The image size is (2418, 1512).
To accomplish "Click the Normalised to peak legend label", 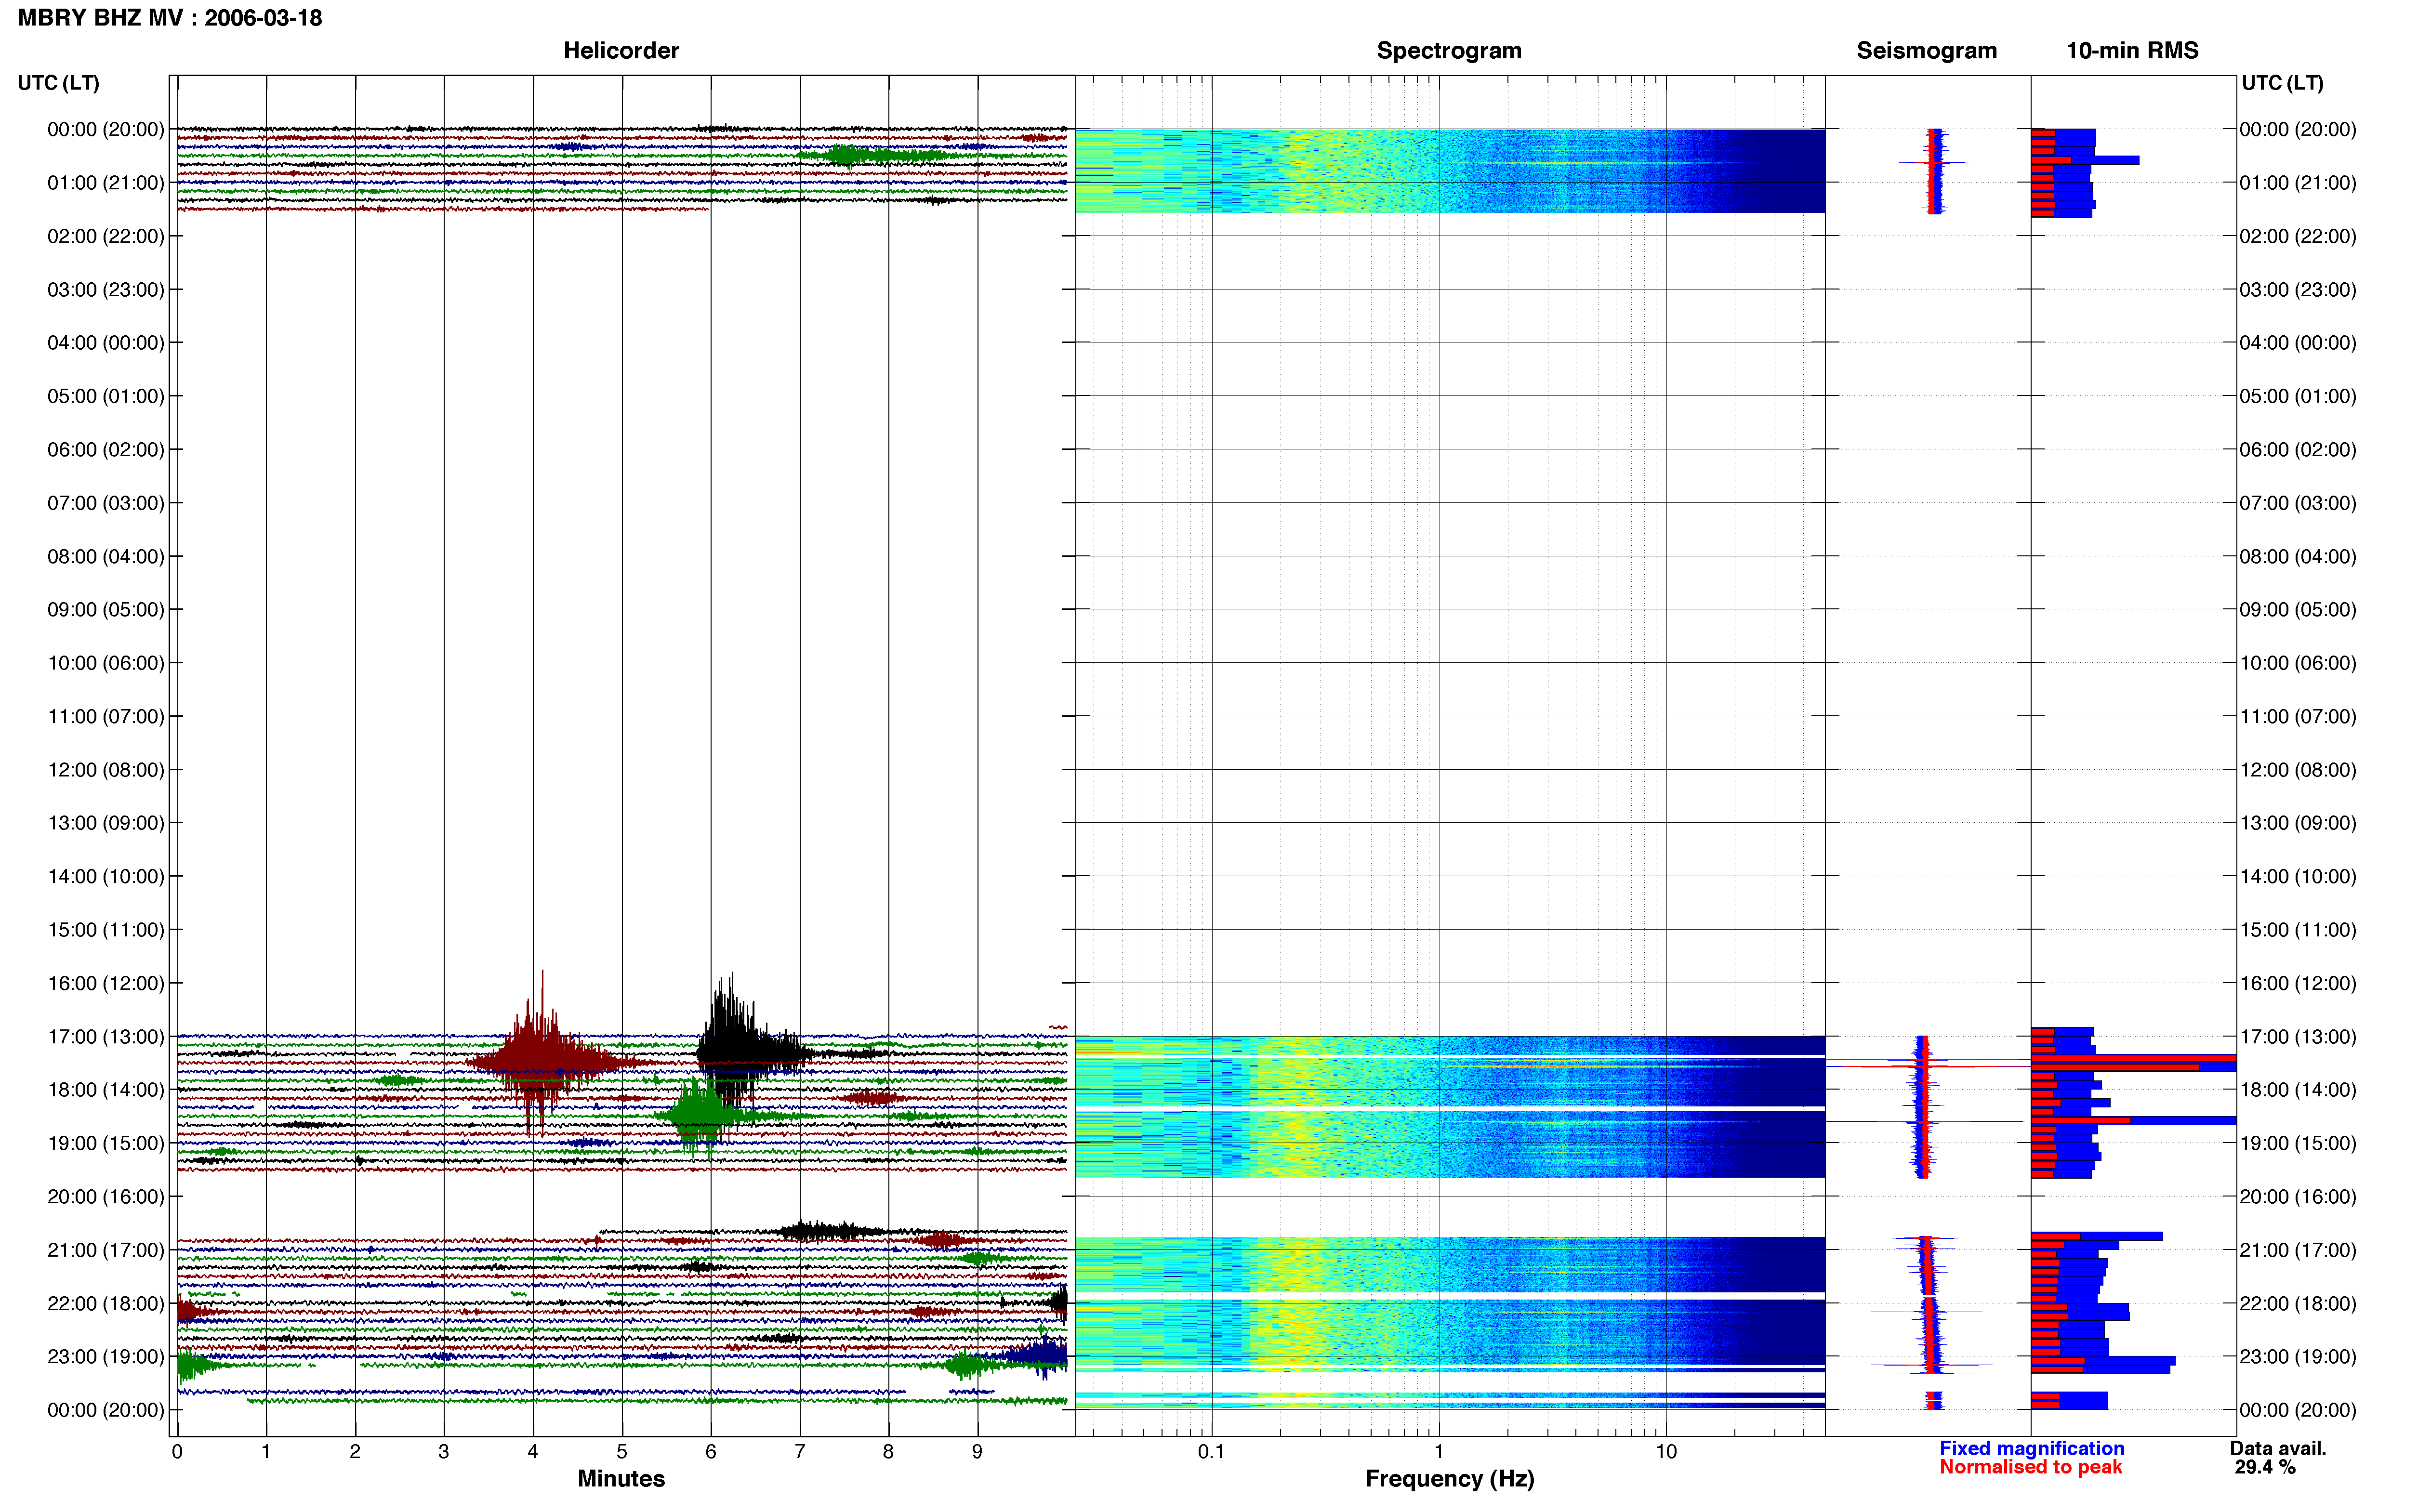I will coord(2030,1467).
